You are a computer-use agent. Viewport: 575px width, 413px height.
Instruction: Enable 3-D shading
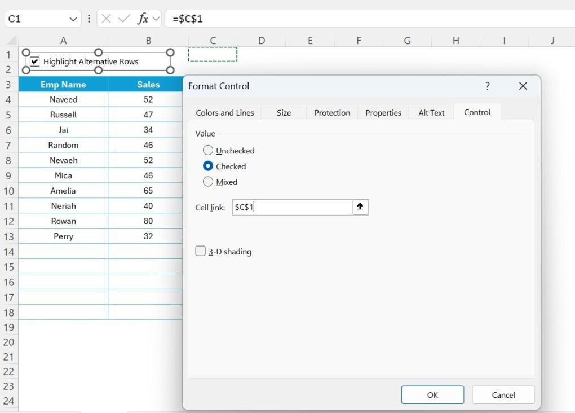(200, 251)
